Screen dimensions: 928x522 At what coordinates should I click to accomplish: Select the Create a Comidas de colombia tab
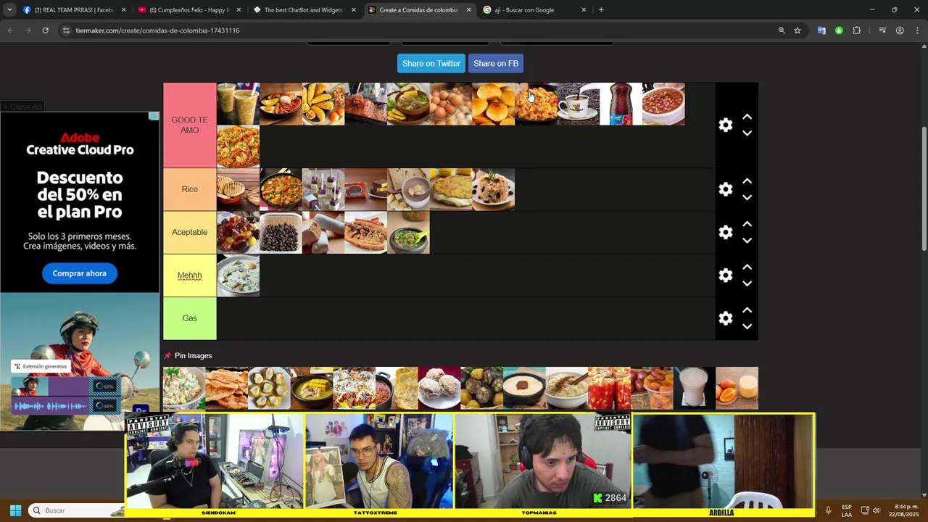point(418,10)
